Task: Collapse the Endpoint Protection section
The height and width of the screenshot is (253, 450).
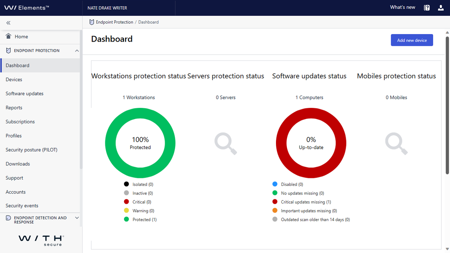Action: 77,51
